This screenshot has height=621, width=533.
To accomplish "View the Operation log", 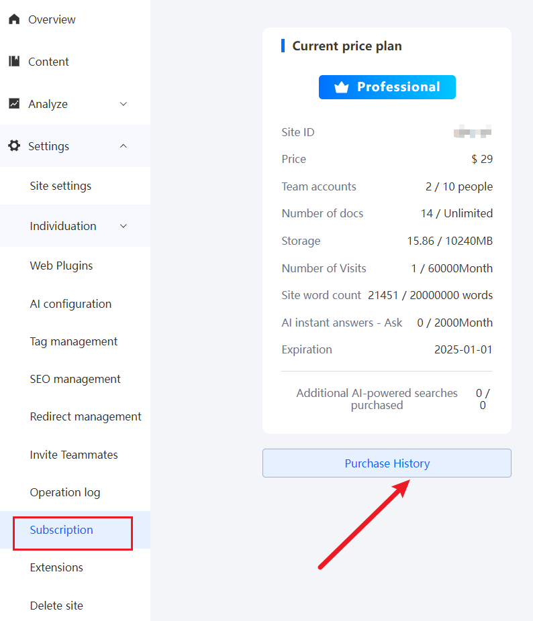I will point(65,492).
